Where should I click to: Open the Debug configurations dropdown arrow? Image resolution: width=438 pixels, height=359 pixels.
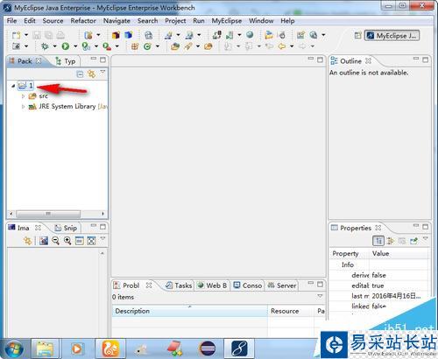point(54,46)
